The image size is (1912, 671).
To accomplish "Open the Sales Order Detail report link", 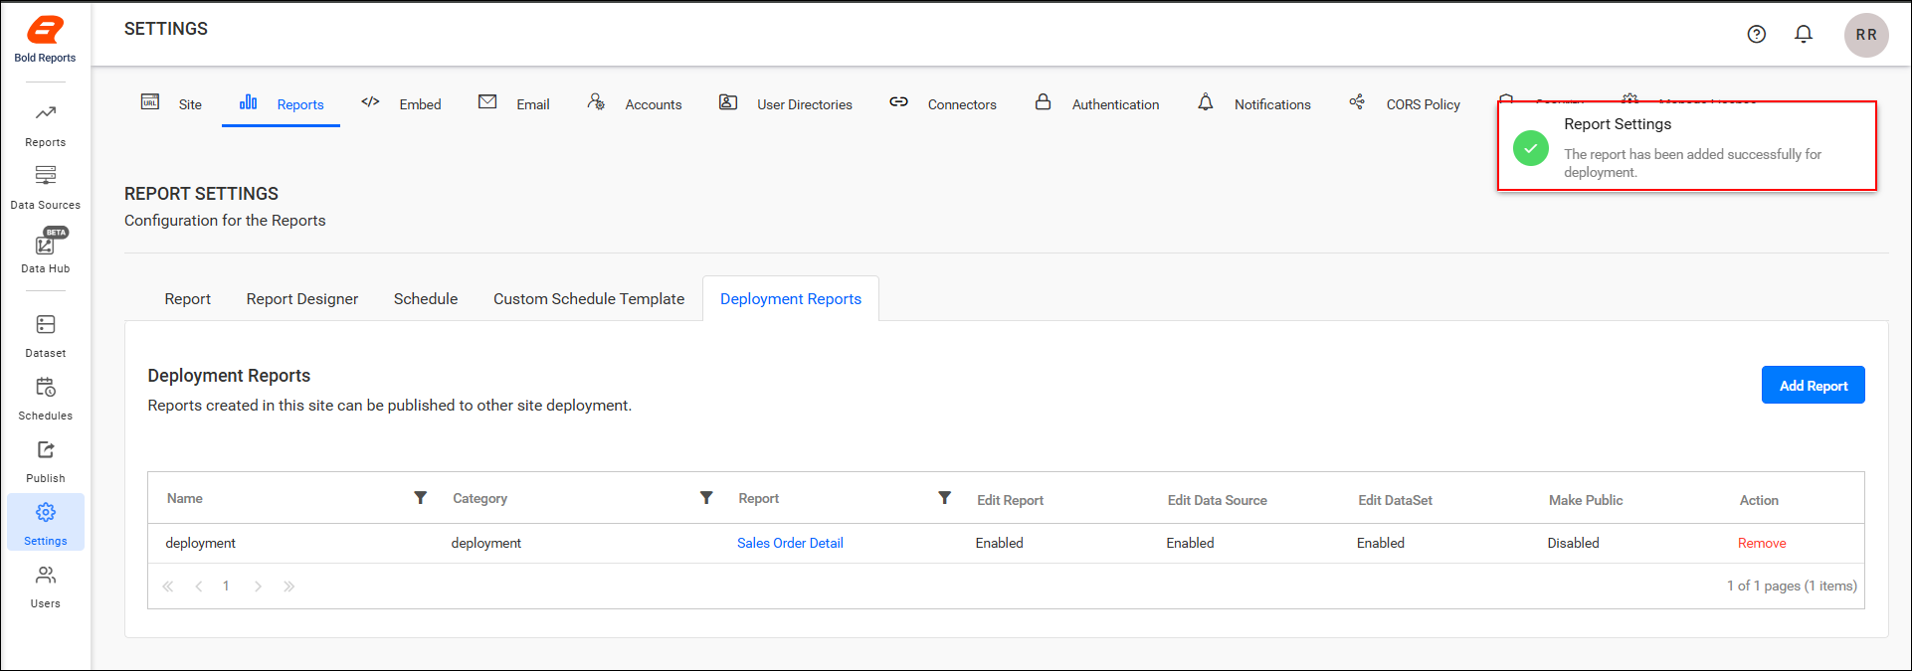I will pos(790,543).
